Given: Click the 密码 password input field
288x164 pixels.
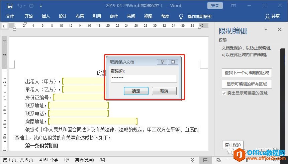Looking at the screenshot, I should click(143, 78).
